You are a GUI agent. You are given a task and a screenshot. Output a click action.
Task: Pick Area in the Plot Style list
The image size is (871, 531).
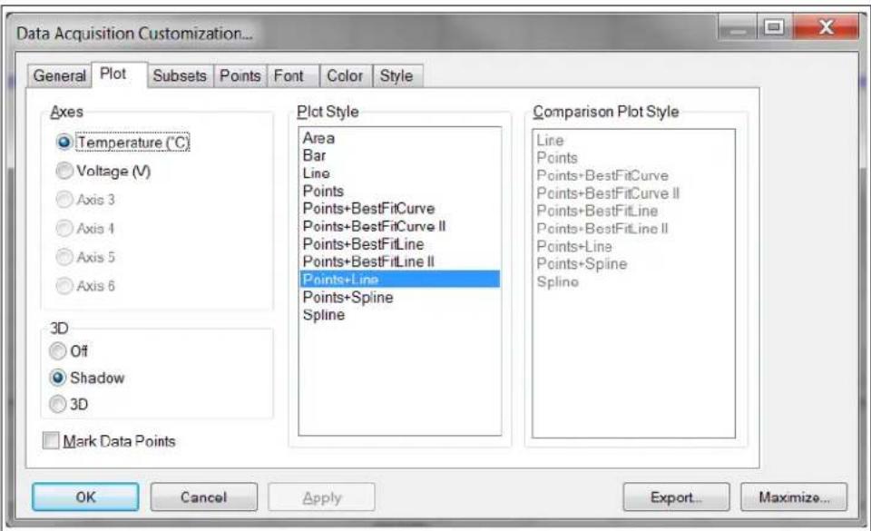pyautogui.click(x=400, y=138)
